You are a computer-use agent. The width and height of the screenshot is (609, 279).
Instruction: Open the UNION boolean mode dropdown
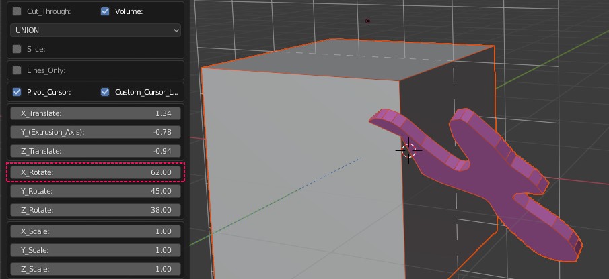[96, 30]
